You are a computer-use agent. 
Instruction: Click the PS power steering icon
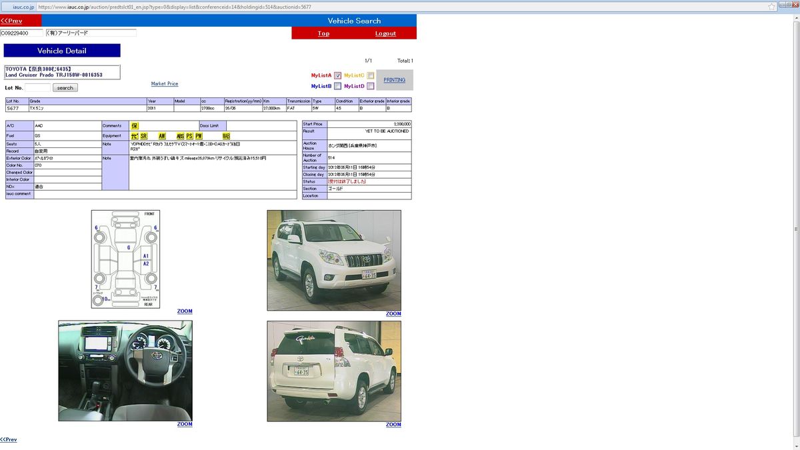189,136
